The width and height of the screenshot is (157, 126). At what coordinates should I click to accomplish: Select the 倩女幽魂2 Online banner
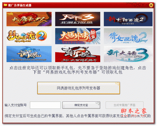128,36
